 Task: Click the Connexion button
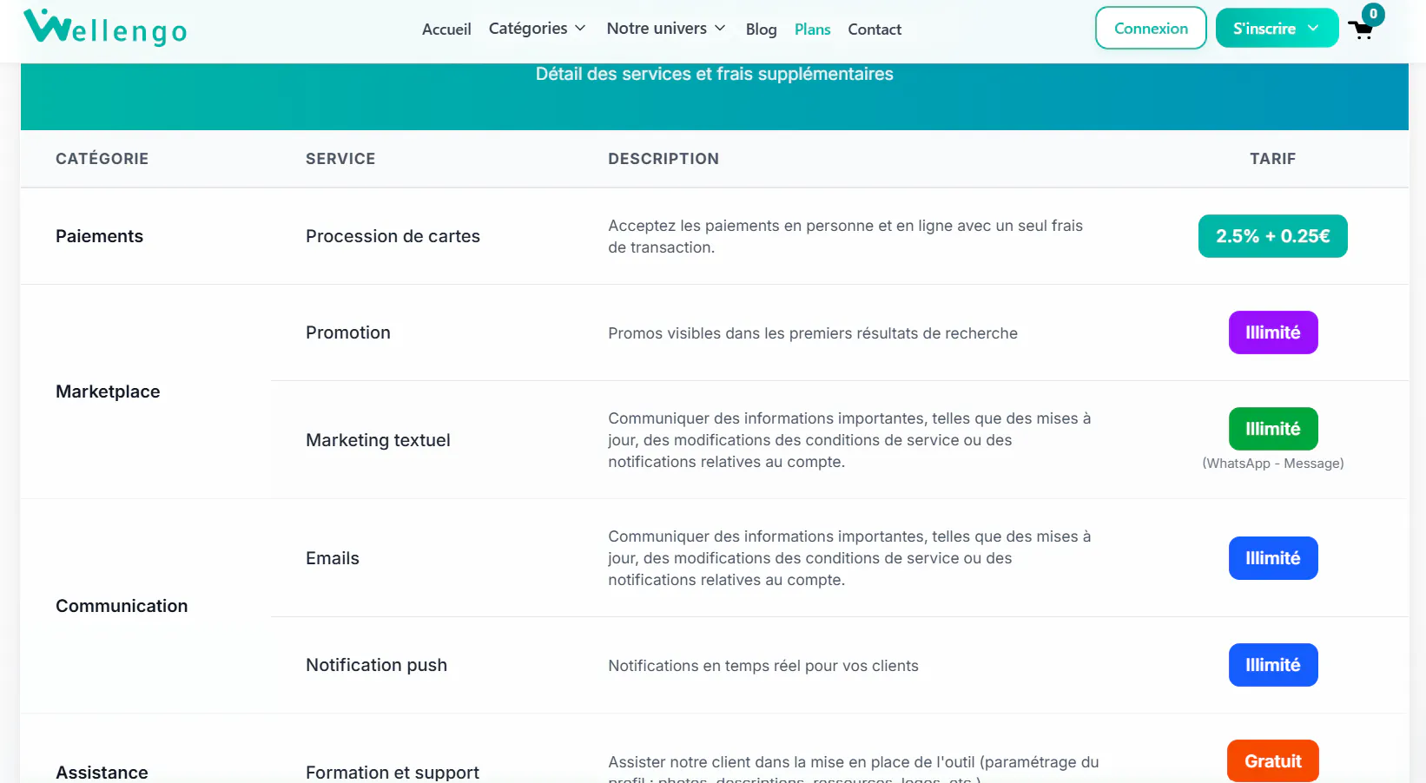(1151, 29)
